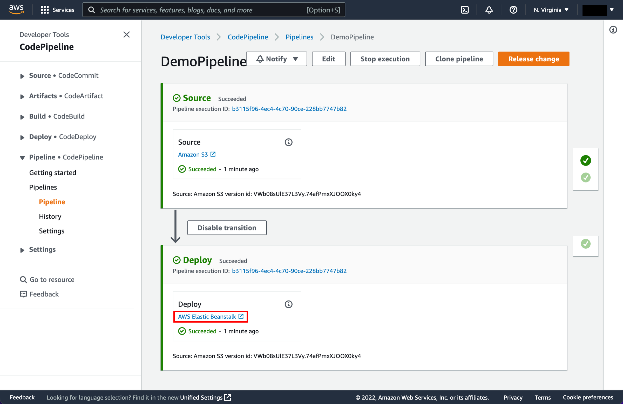Image resolution: width=623 pixels, height=404 pixels.
Task: Expand Artifacts • CodeArtifact section
Action: tap(23, 96)
